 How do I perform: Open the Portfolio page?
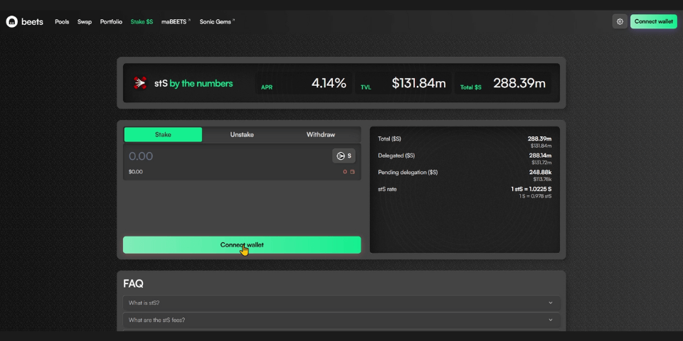point(111,21)
